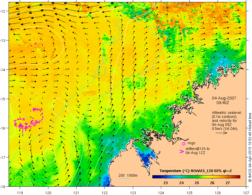The image size is (252, 195).
Task: Click the '200 1000m' depth contour label
Action: (128, 175)
